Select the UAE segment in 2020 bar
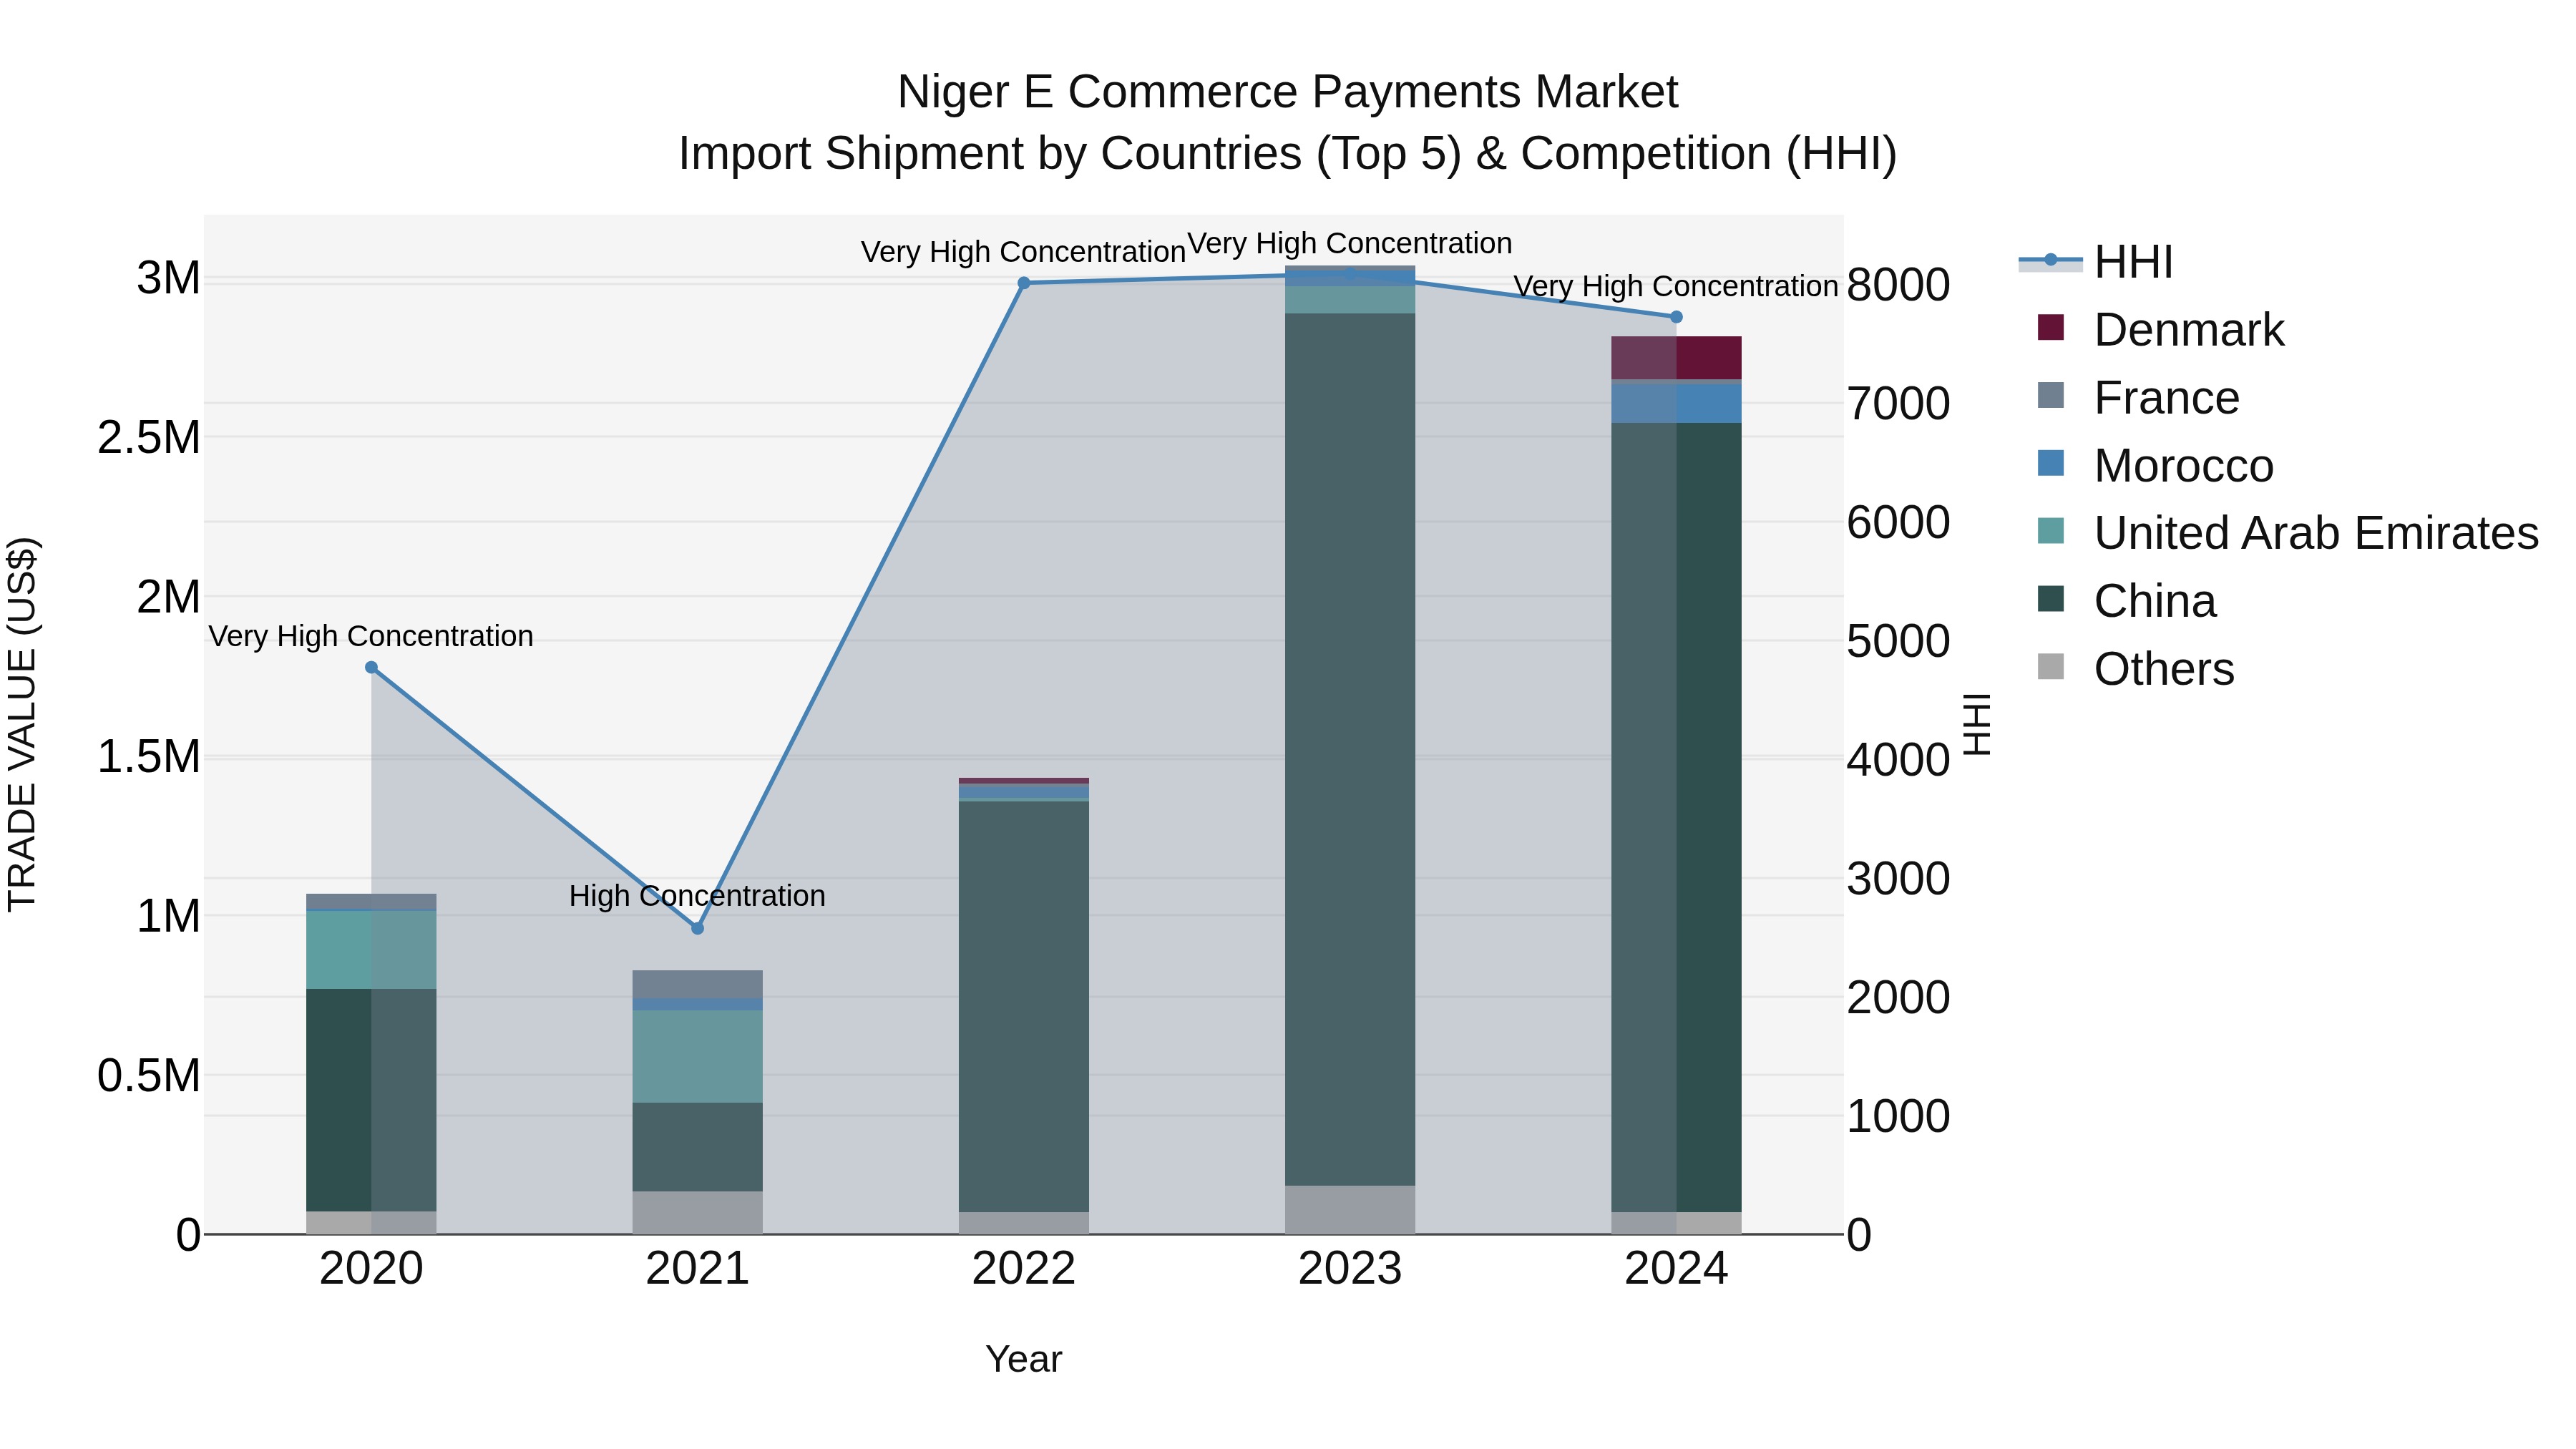This screenshot has width=2576, height=1449. (371, 950)
